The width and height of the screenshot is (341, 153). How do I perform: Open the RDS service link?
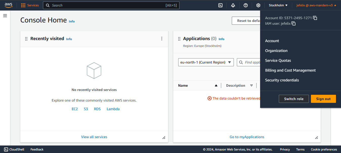point(97,109)
